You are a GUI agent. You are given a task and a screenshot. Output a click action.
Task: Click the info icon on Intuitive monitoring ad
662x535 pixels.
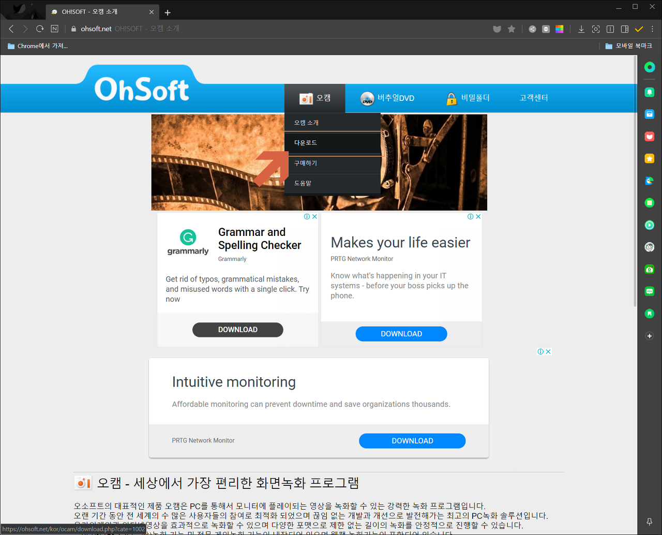[540, 352]
